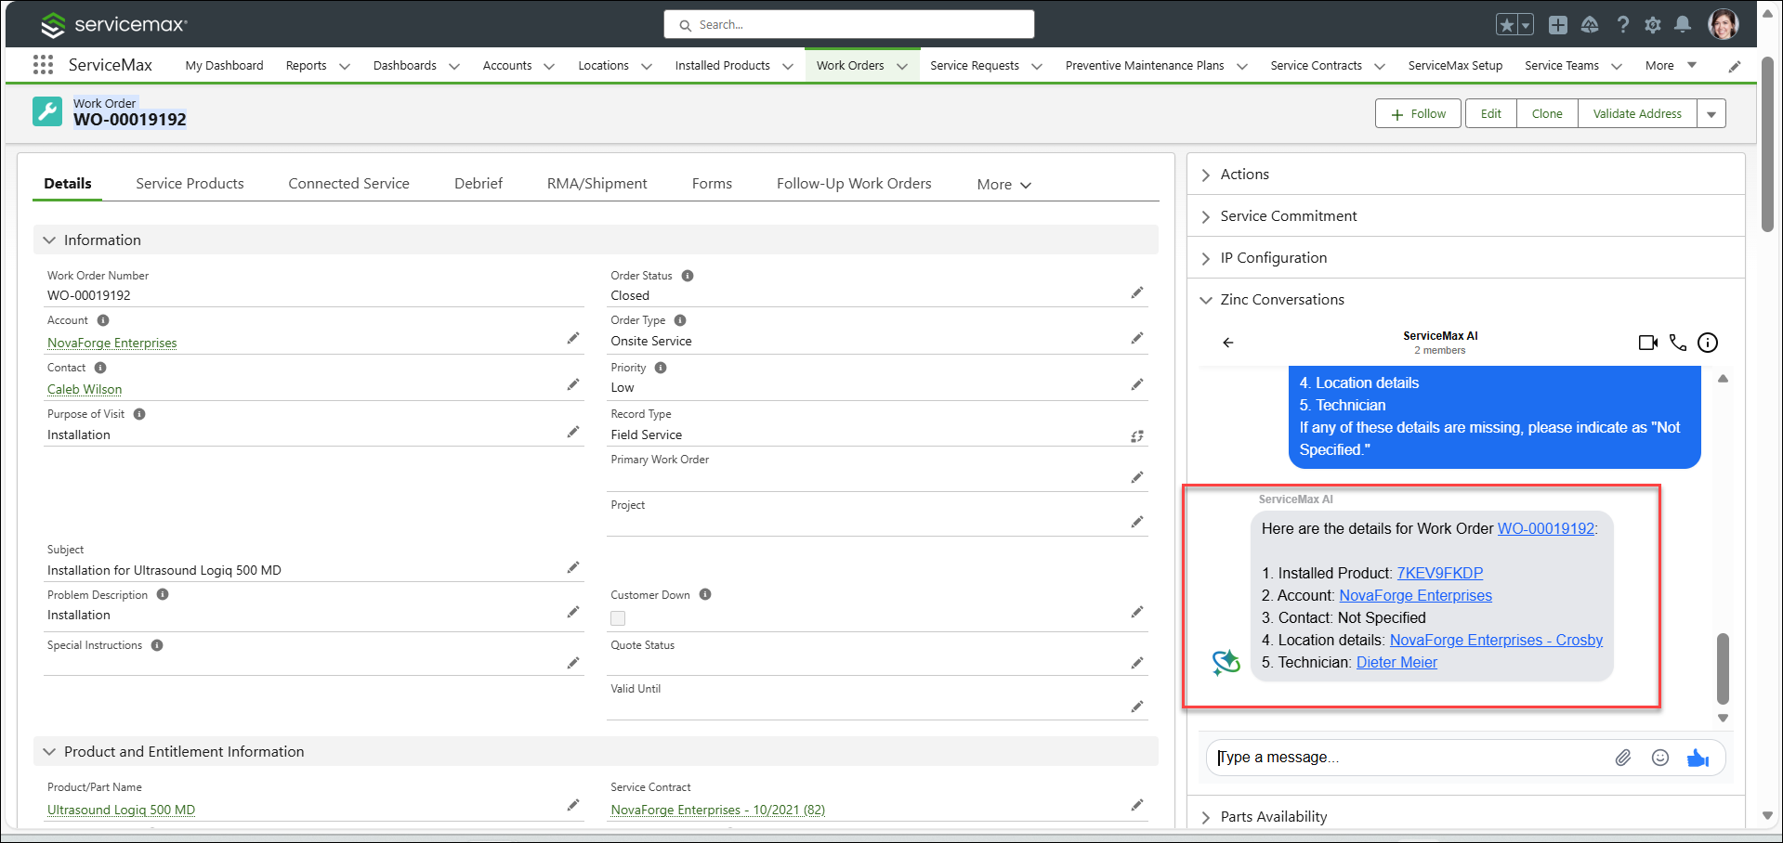Open the RMA/Shipment tab

pyautogui.click(x=597, y=184)
